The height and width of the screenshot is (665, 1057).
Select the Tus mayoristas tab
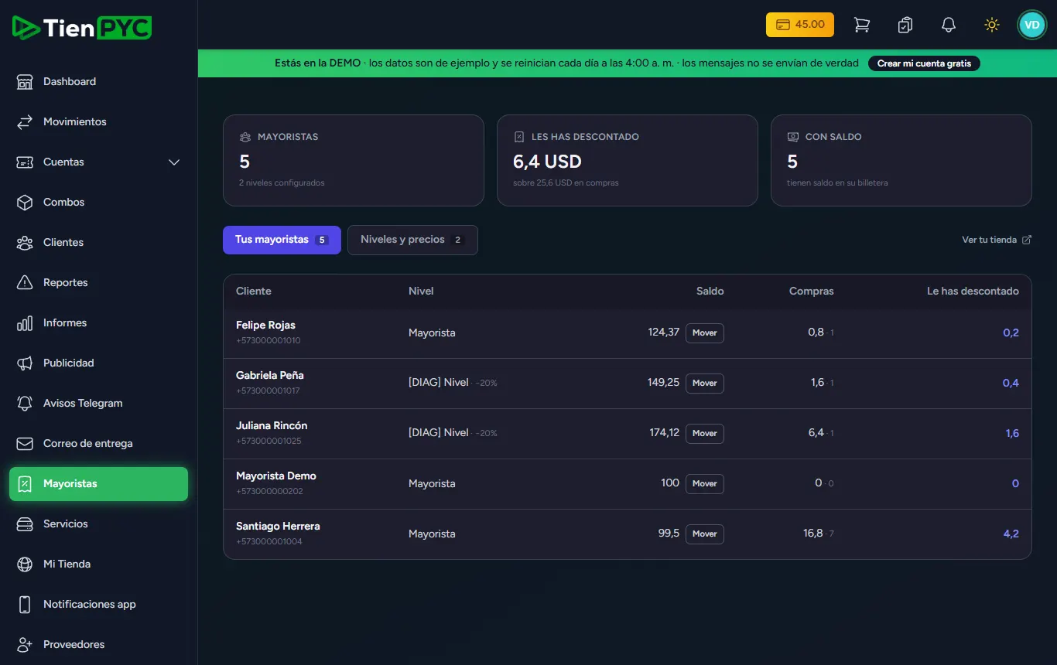[282, 240]
